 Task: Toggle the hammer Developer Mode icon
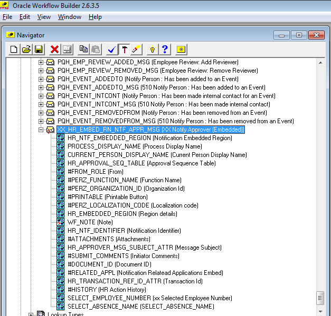tap(125, 50)
